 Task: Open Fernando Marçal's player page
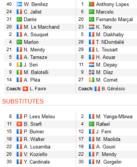point(114,20)
